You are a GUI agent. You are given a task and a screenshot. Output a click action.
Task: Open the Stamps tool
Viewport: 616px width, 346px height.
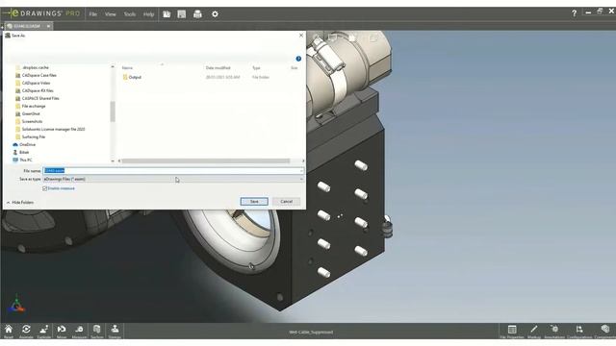(x=115, y=331)
